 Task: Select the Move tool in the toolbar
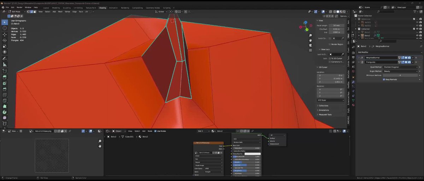pyautogui.click(x=5, y=35)
